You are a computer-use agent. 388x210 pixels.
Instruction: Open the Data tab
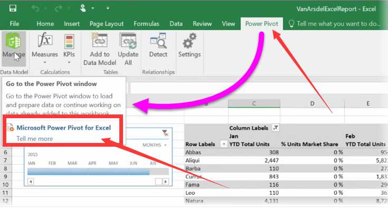[176, 24]
